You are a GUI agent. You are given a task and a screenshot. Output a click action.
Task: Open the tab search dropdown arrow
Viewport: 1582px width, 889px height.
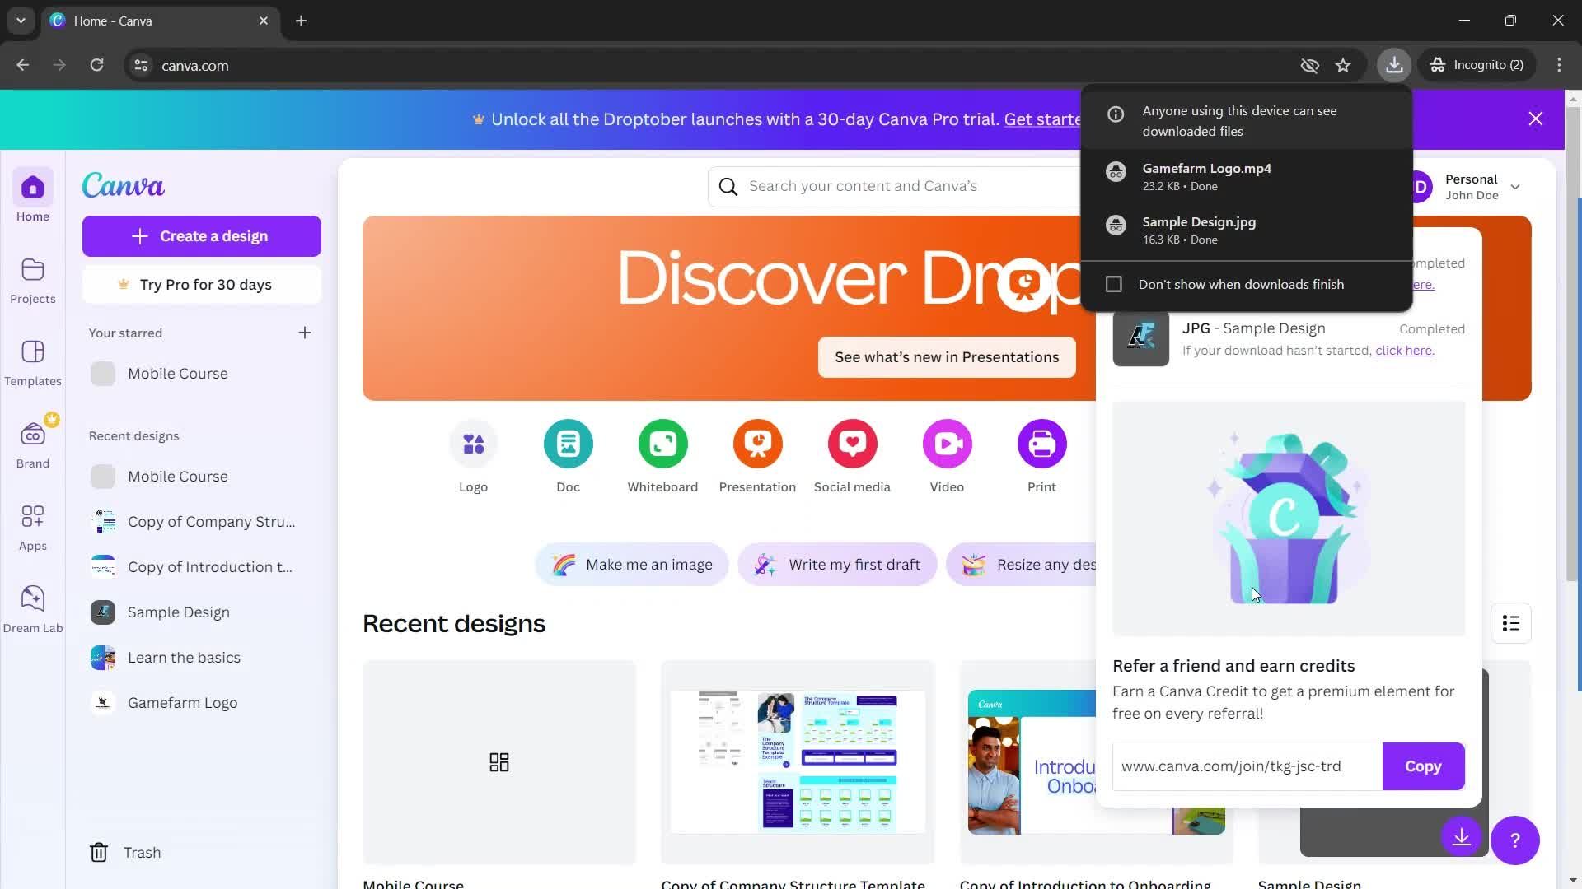[21, 21]
